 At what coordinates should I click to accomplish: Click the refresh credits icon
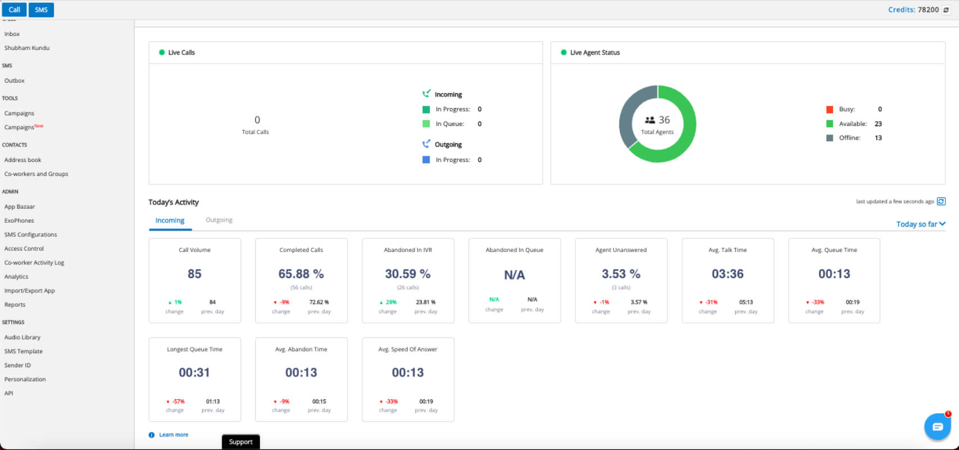click(946, 10)
